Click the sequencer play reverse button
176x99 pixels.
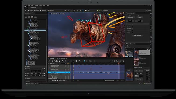click(57, 81)
